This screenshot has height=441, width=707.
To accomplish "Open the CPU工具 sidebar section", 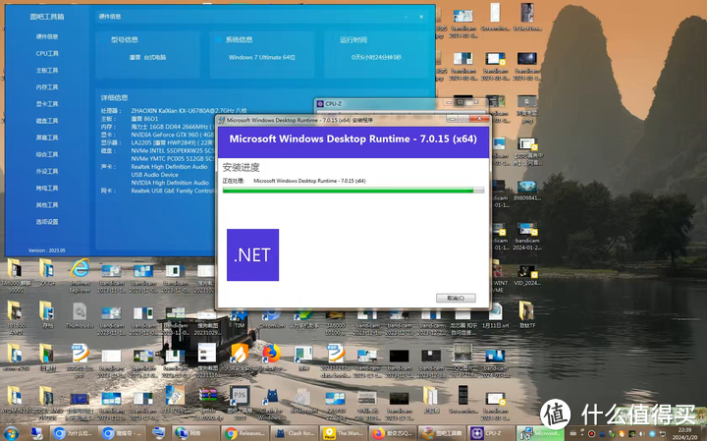I will 47,53.
